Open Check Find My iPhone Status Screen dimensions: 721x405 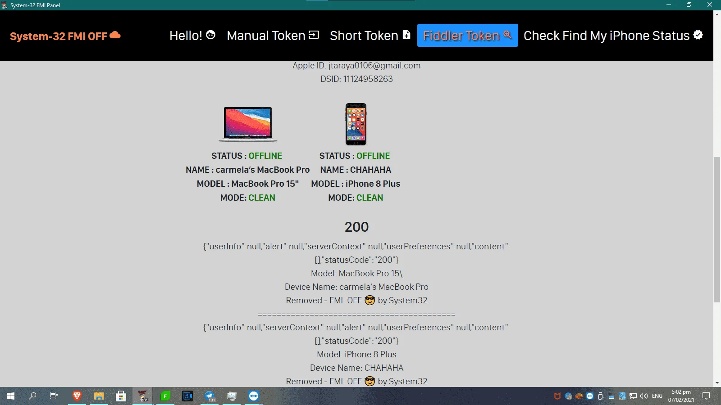(x=613, y=36)
